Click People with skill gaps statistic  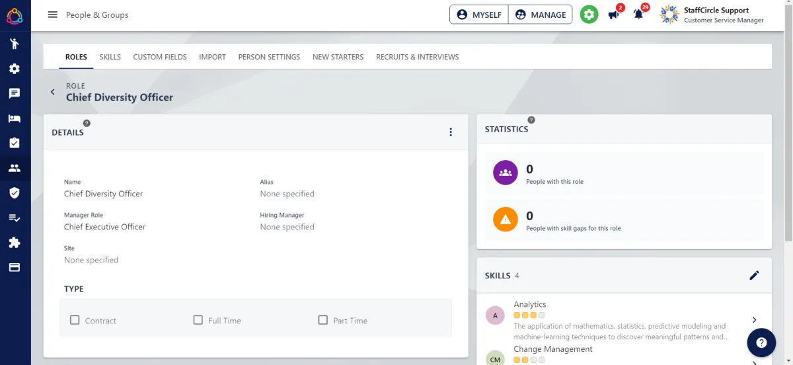pyautogui.click(x=624, y=220)
